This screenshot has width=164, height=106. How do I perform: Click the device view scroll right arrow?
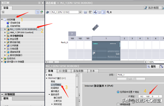pyautogui.click(x=145, y=62)
